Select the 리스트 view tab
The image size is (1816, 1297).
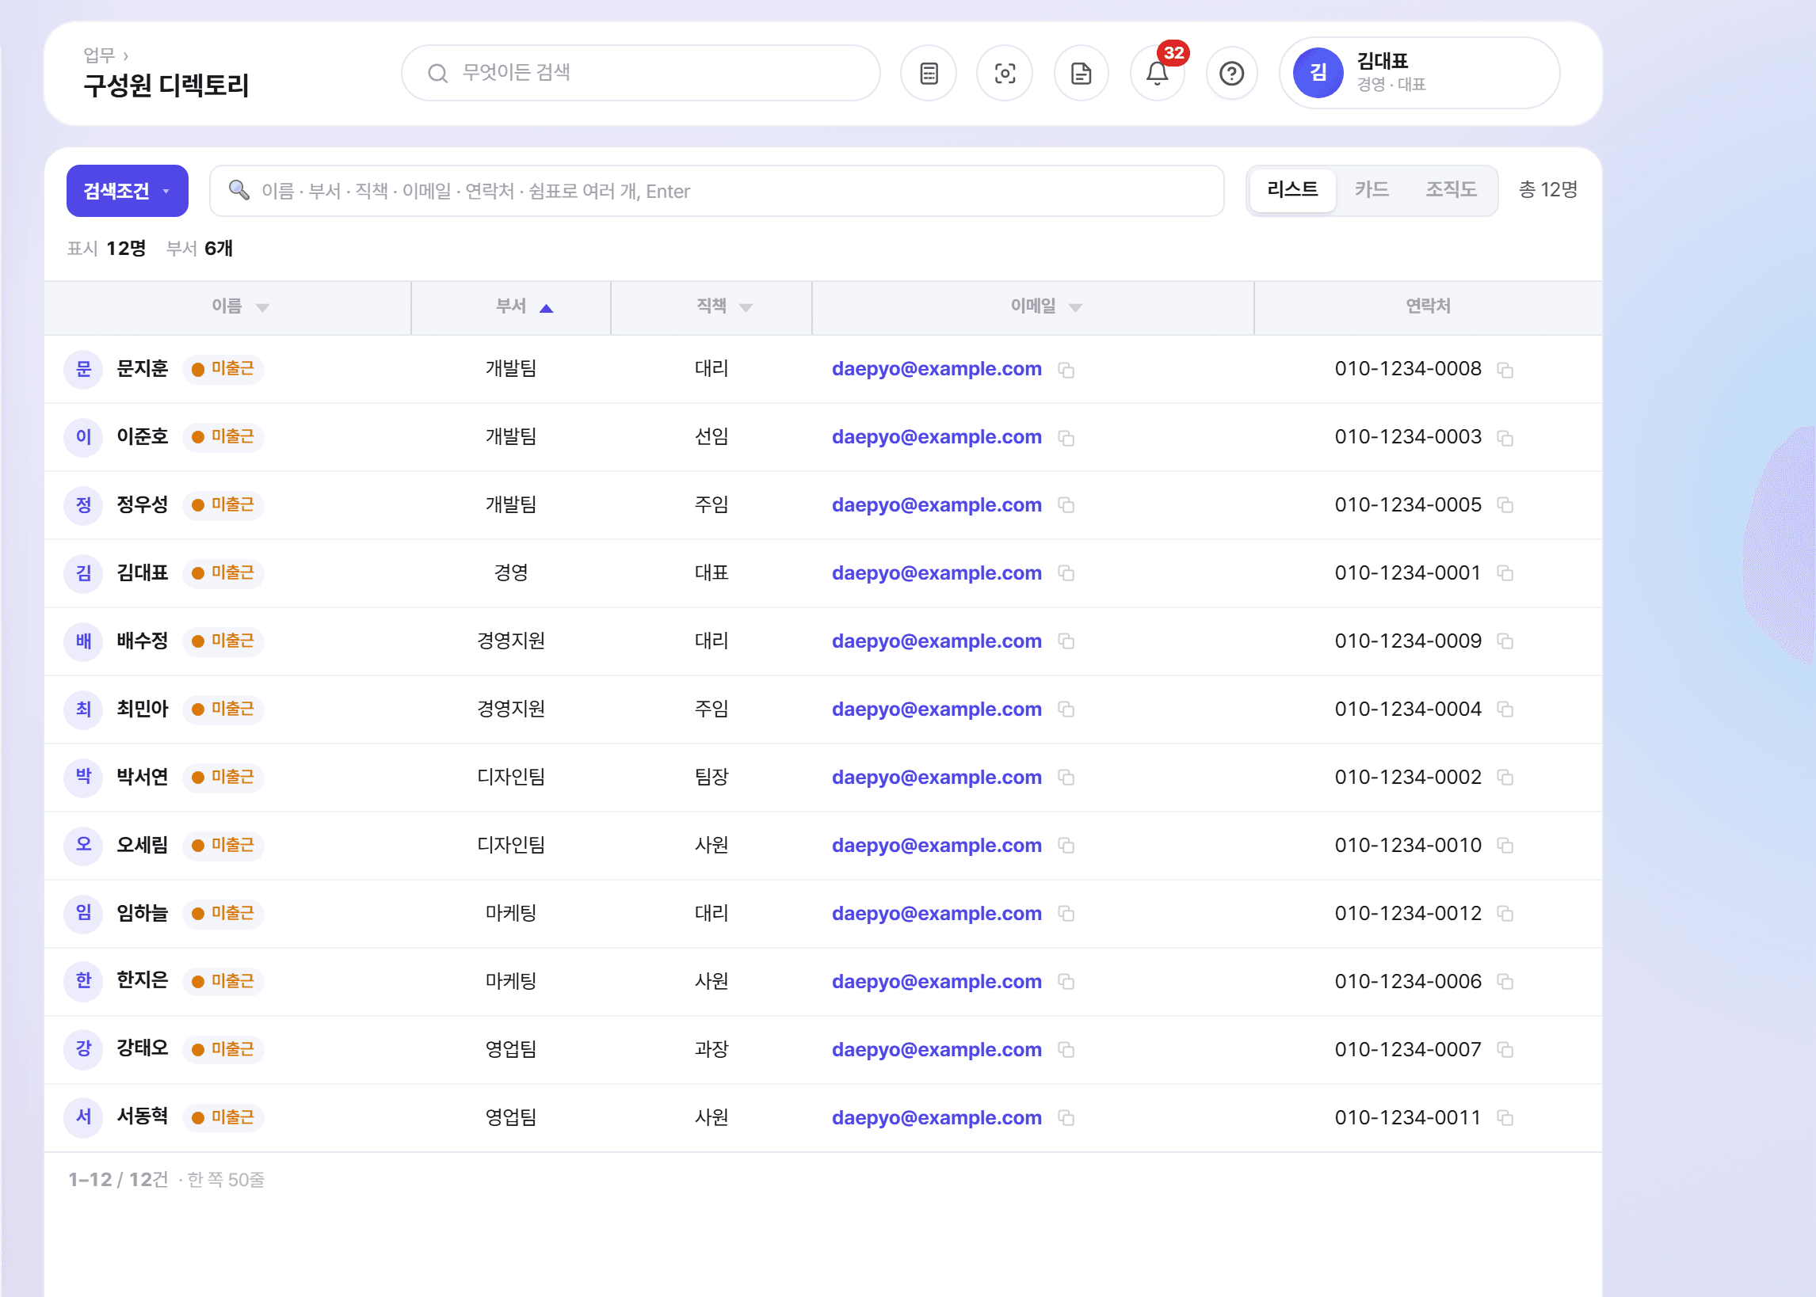pos(1292,190)
